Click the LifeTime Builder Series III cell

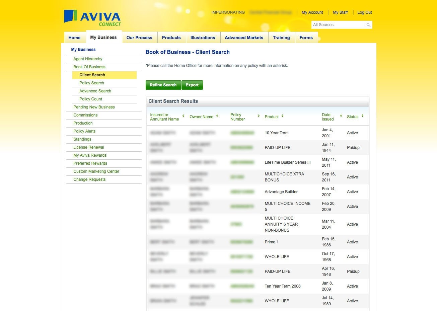point(288,162)
